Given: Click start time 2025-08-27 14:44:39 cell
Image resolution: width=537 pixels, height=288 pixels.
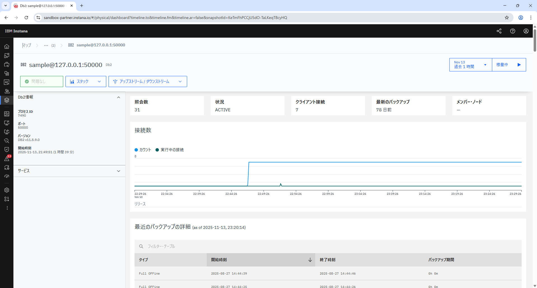Looking at the screenshot, I should tap(229, 273).
